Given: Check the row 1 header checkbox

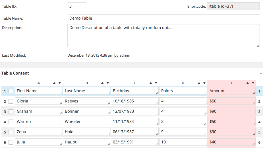Looking at the screenshot, I should [11, 91].
